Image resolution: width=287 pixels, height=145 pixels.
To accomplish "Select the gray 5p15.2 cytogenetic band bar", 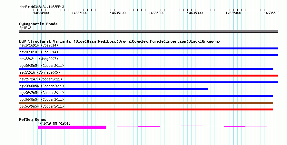I will (x=148, y=31).
